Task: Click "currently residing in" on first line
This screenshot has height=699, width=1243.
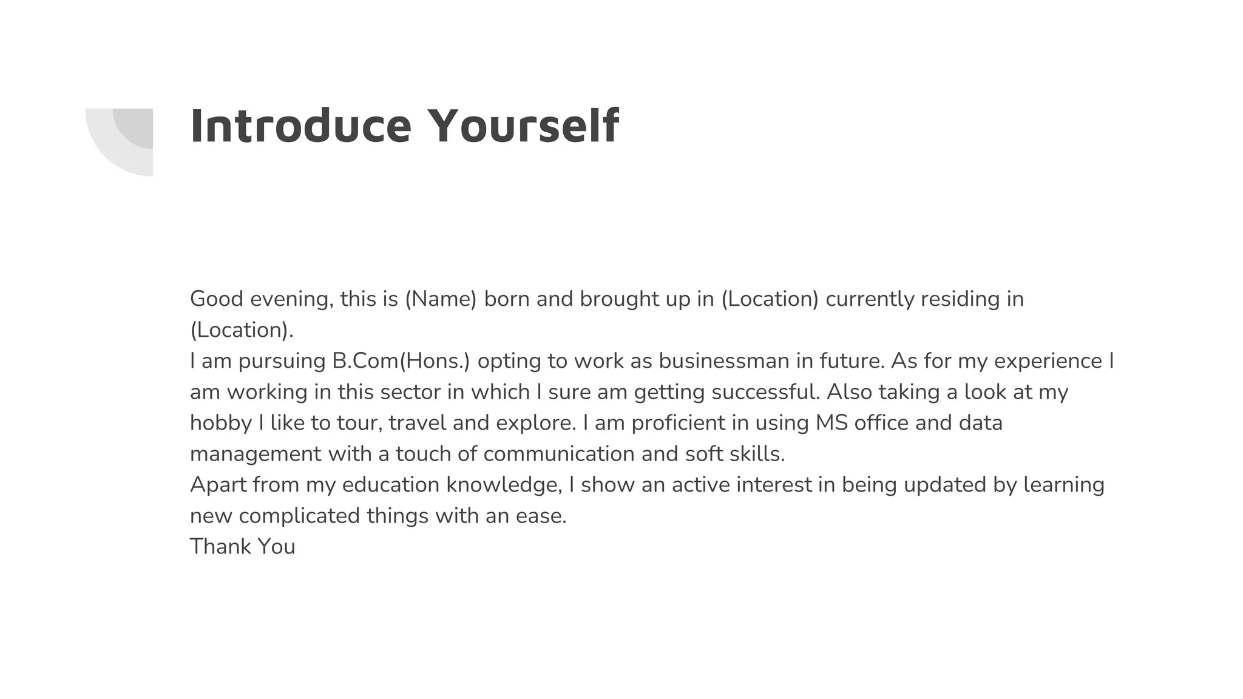Action: click(925, 299)
